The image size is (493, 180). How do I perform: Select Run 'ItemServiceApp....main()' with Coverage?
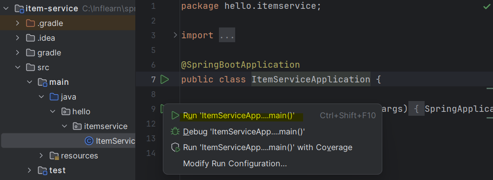click(x=272, y=148)
